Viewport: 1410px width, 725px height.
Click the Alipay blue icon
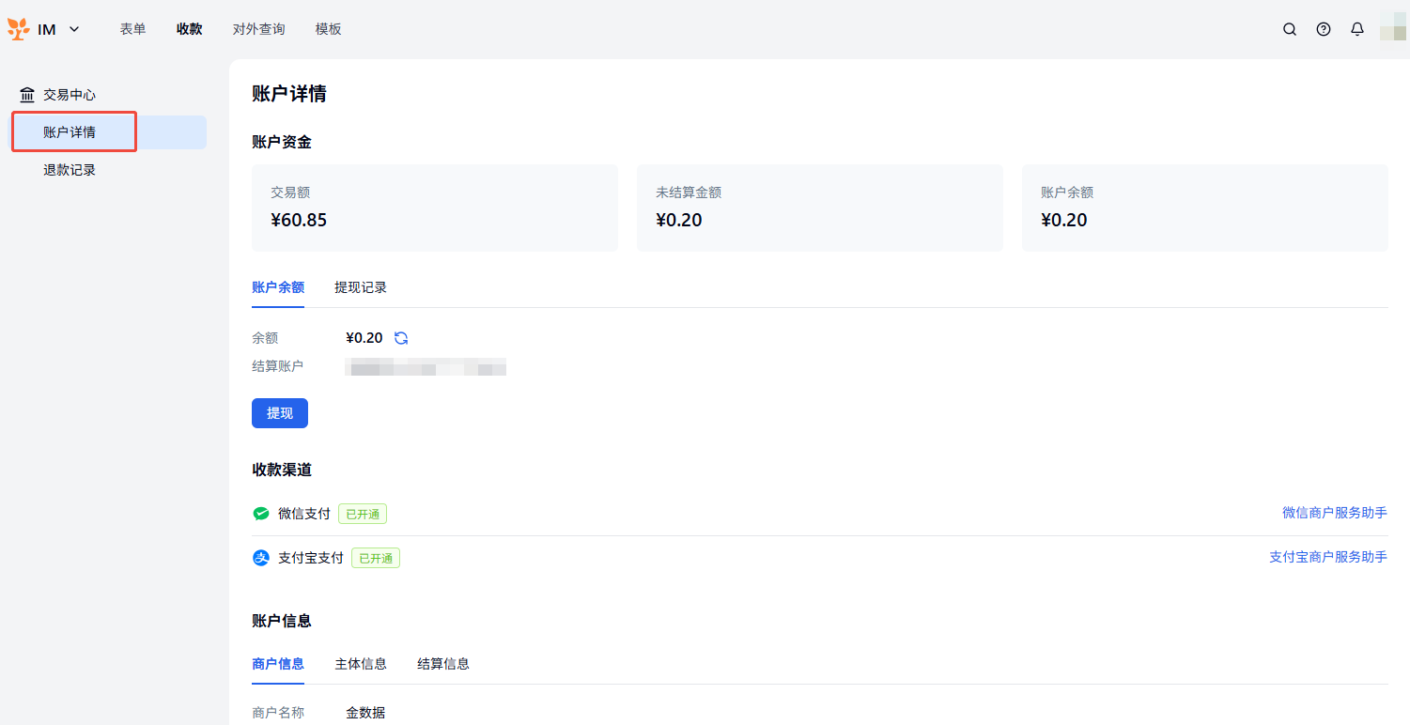point(261,558)
